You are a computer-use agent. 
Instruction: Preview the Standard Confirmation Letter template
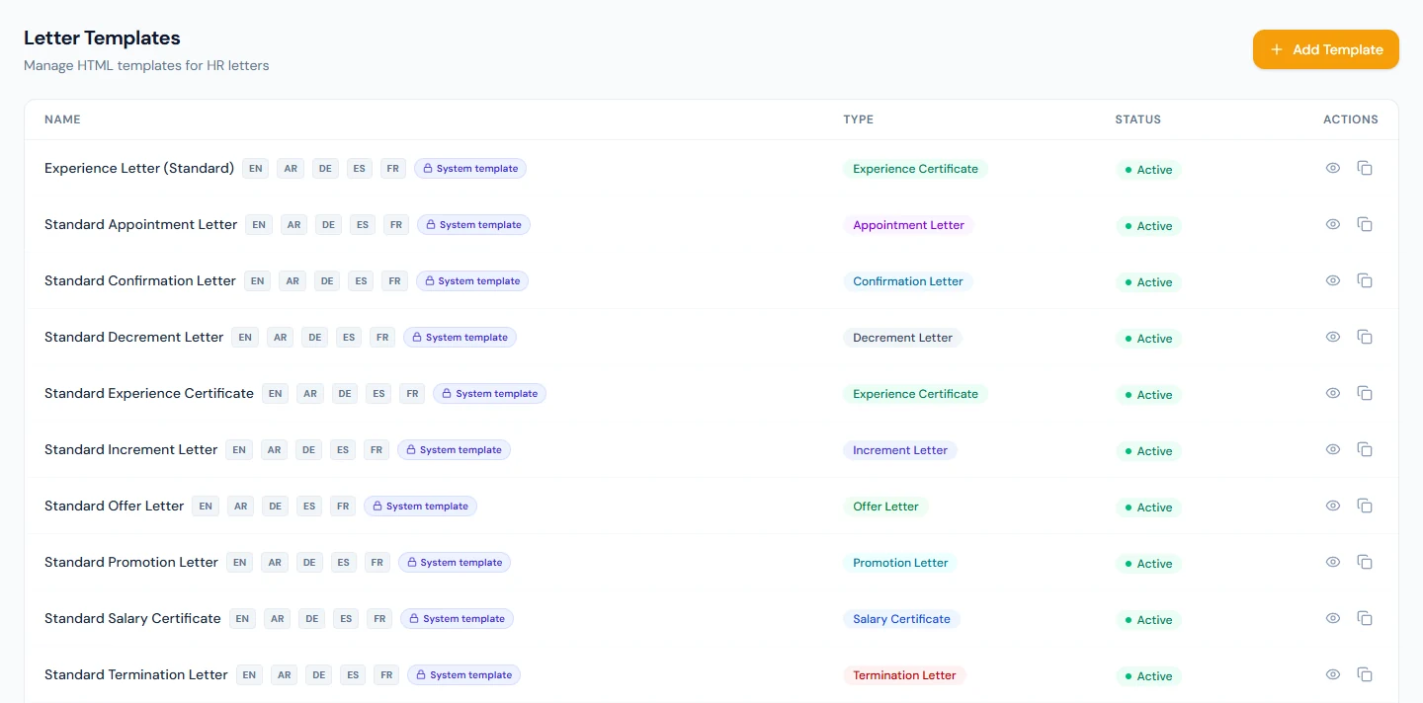(1333, 280)
